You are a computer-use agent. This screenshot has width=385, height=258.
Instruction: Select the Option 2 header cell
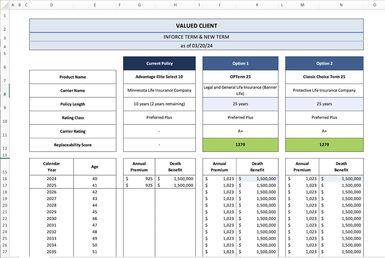pos(324,63)
